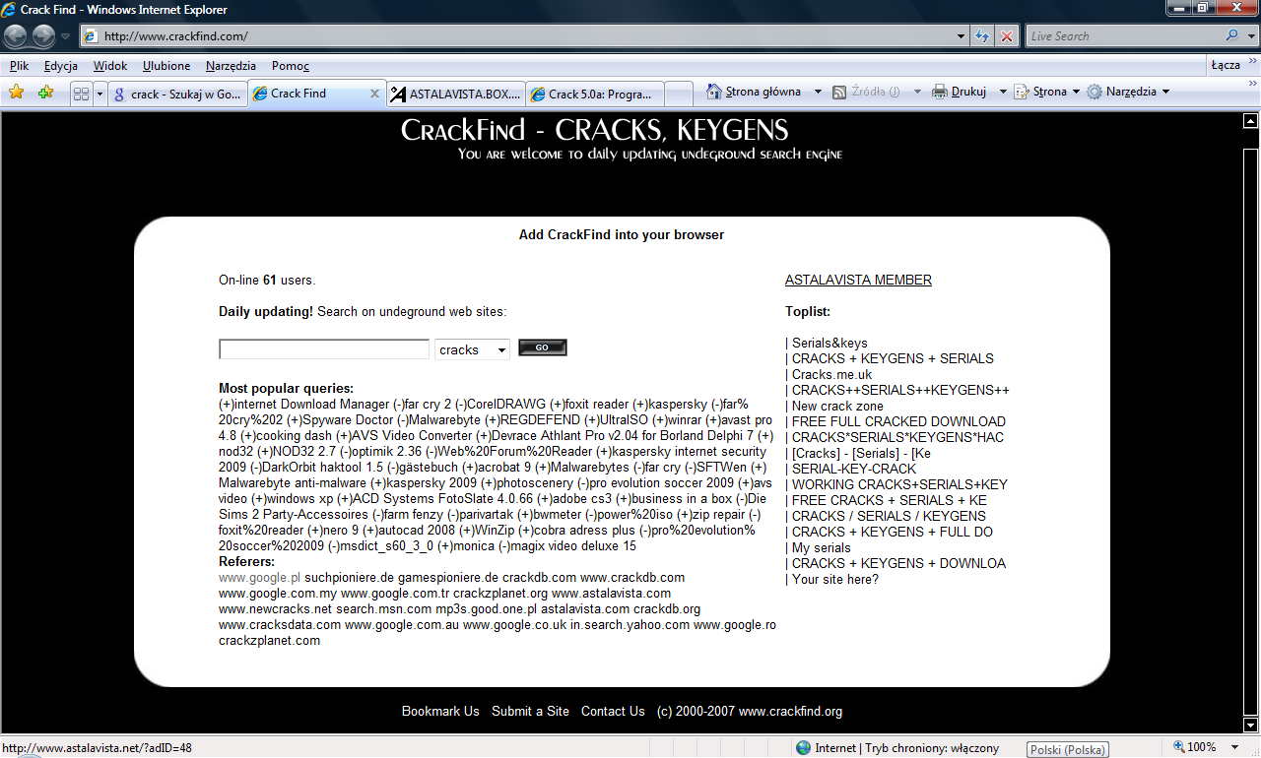Click the Contact Us footer link

[613, 712]
